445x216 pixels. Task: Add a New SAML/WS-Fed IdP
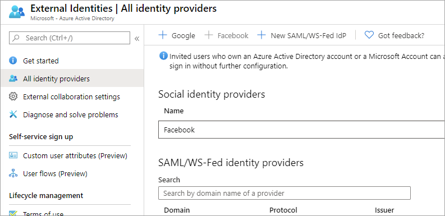(x=302, y=35)
